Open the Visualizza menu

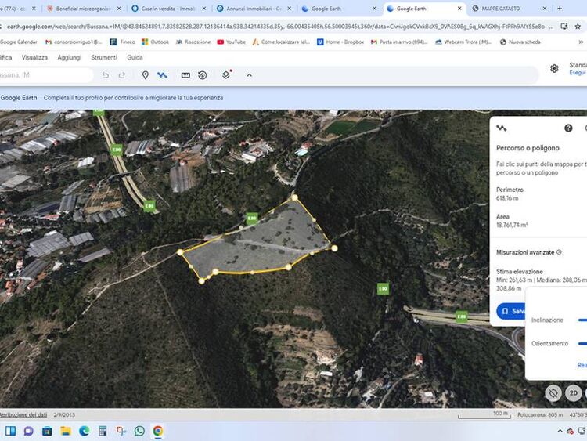tap(34, 57)
